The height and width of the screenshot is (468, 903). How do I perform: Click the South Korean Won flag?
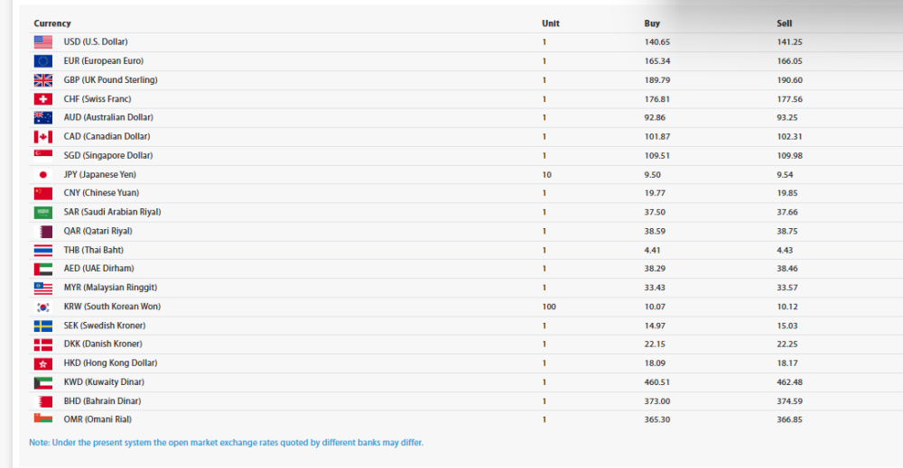pos(42,307)
